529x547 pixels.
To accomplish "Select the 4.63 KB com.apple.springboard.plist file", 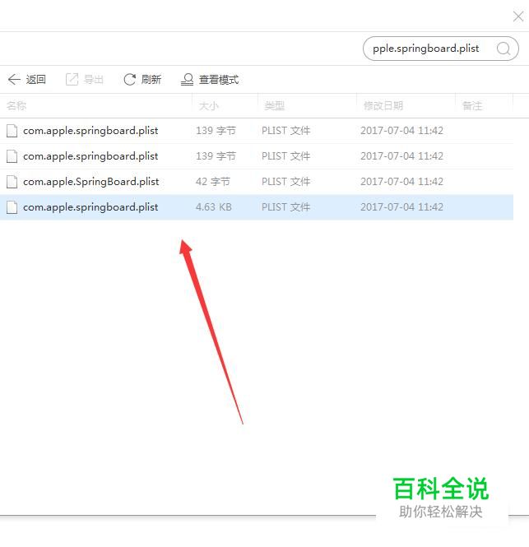I will [257, 207].
